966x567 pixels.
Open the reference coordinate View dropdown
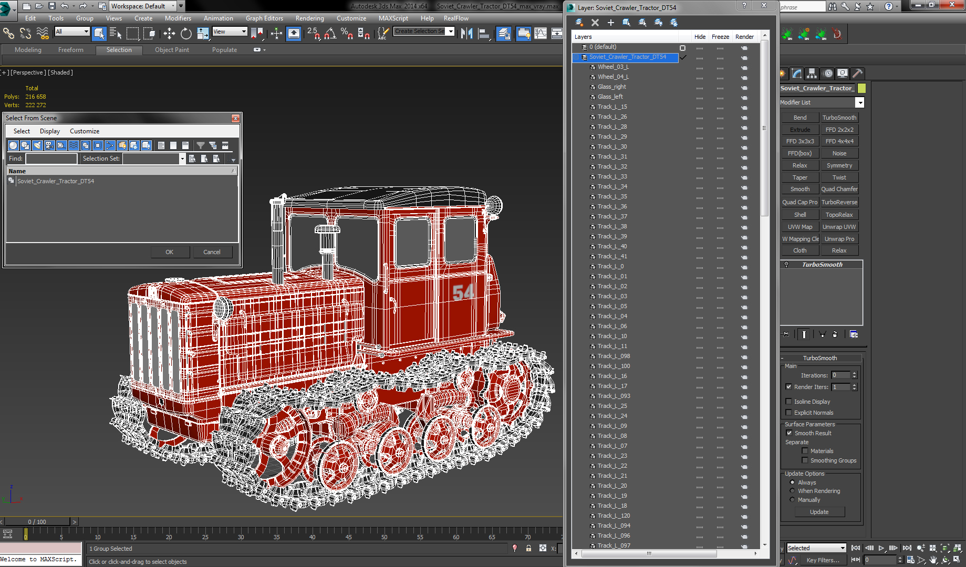[x=230, y=31]
